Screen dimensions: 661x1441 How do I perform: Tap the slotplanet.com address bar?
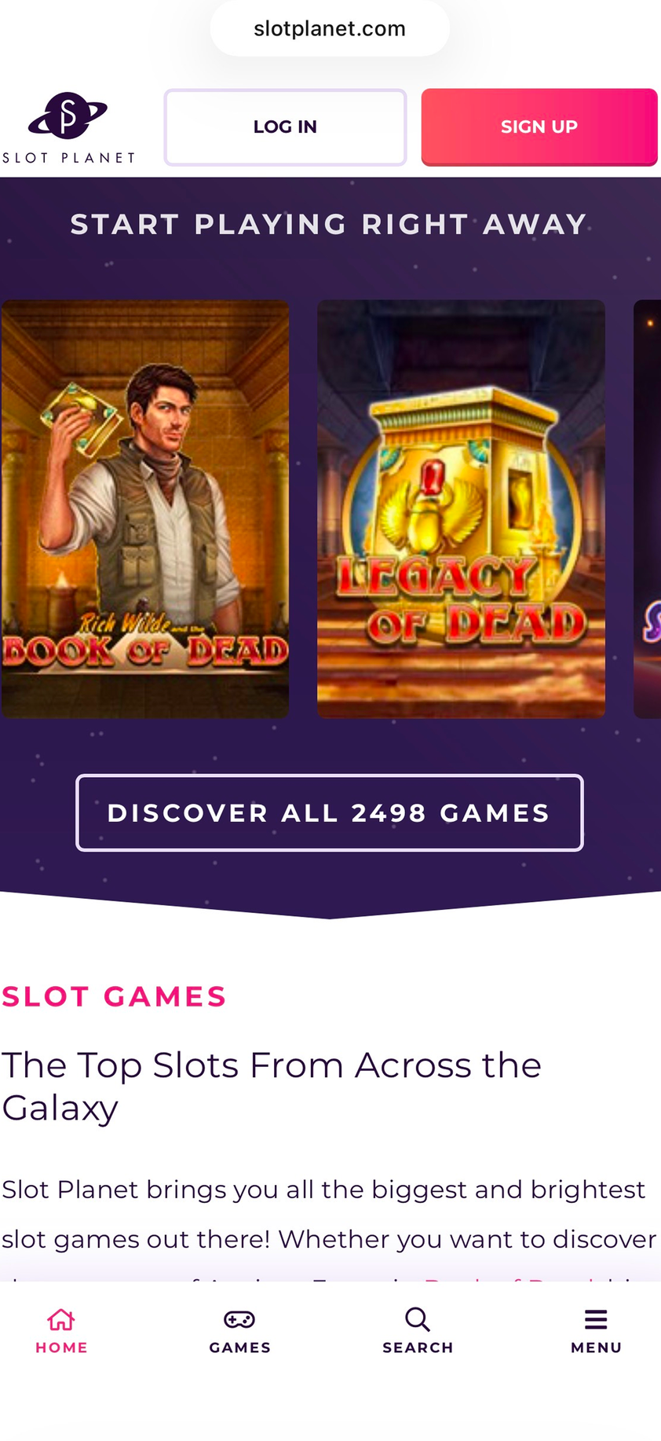pyautogui.click(x=330, y=29)
